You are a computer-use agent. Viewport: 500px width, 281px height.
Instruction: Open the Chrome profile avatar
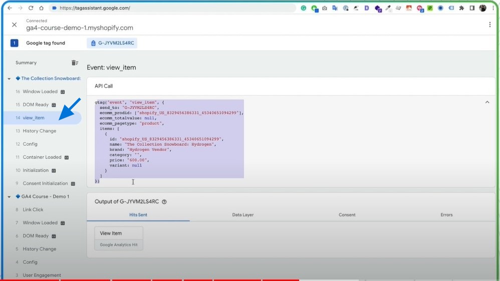[483, 8]
